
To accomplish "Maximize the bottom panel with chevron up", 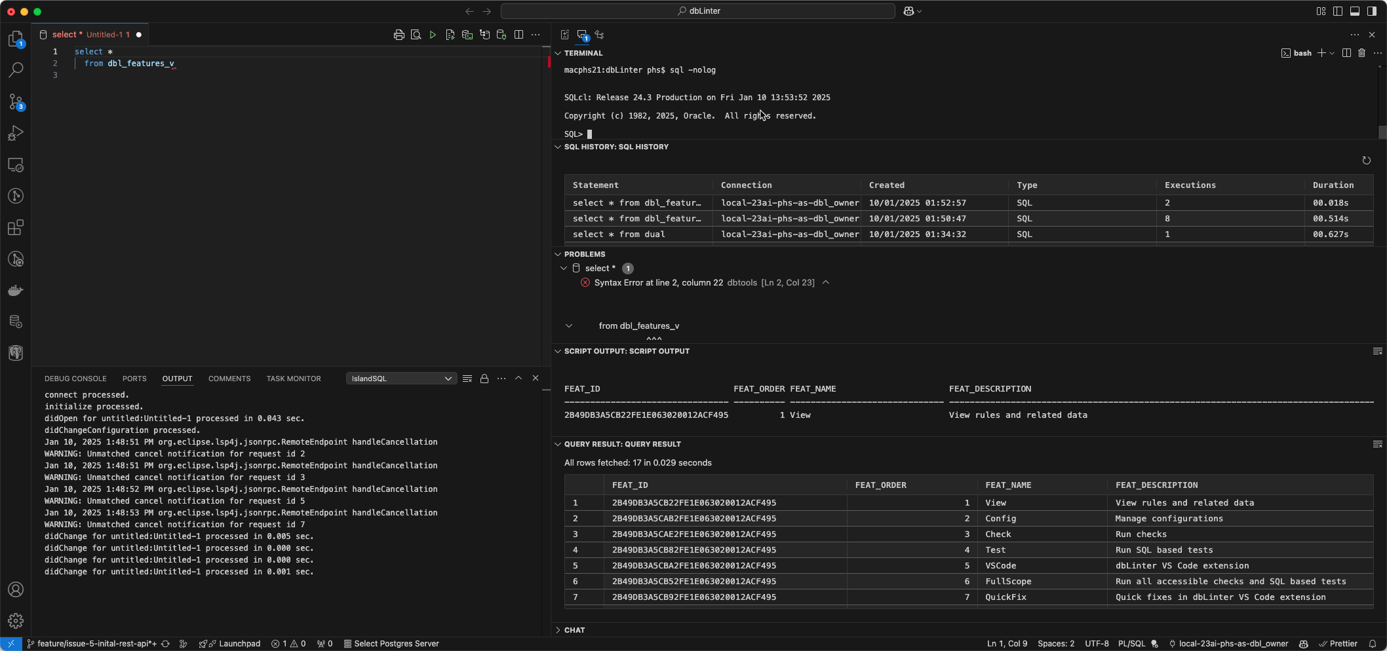I will click(518, 379).
